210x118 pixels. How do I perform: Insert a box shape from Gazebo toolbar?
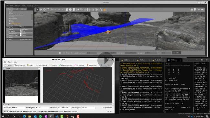click(x=67, y=10)
